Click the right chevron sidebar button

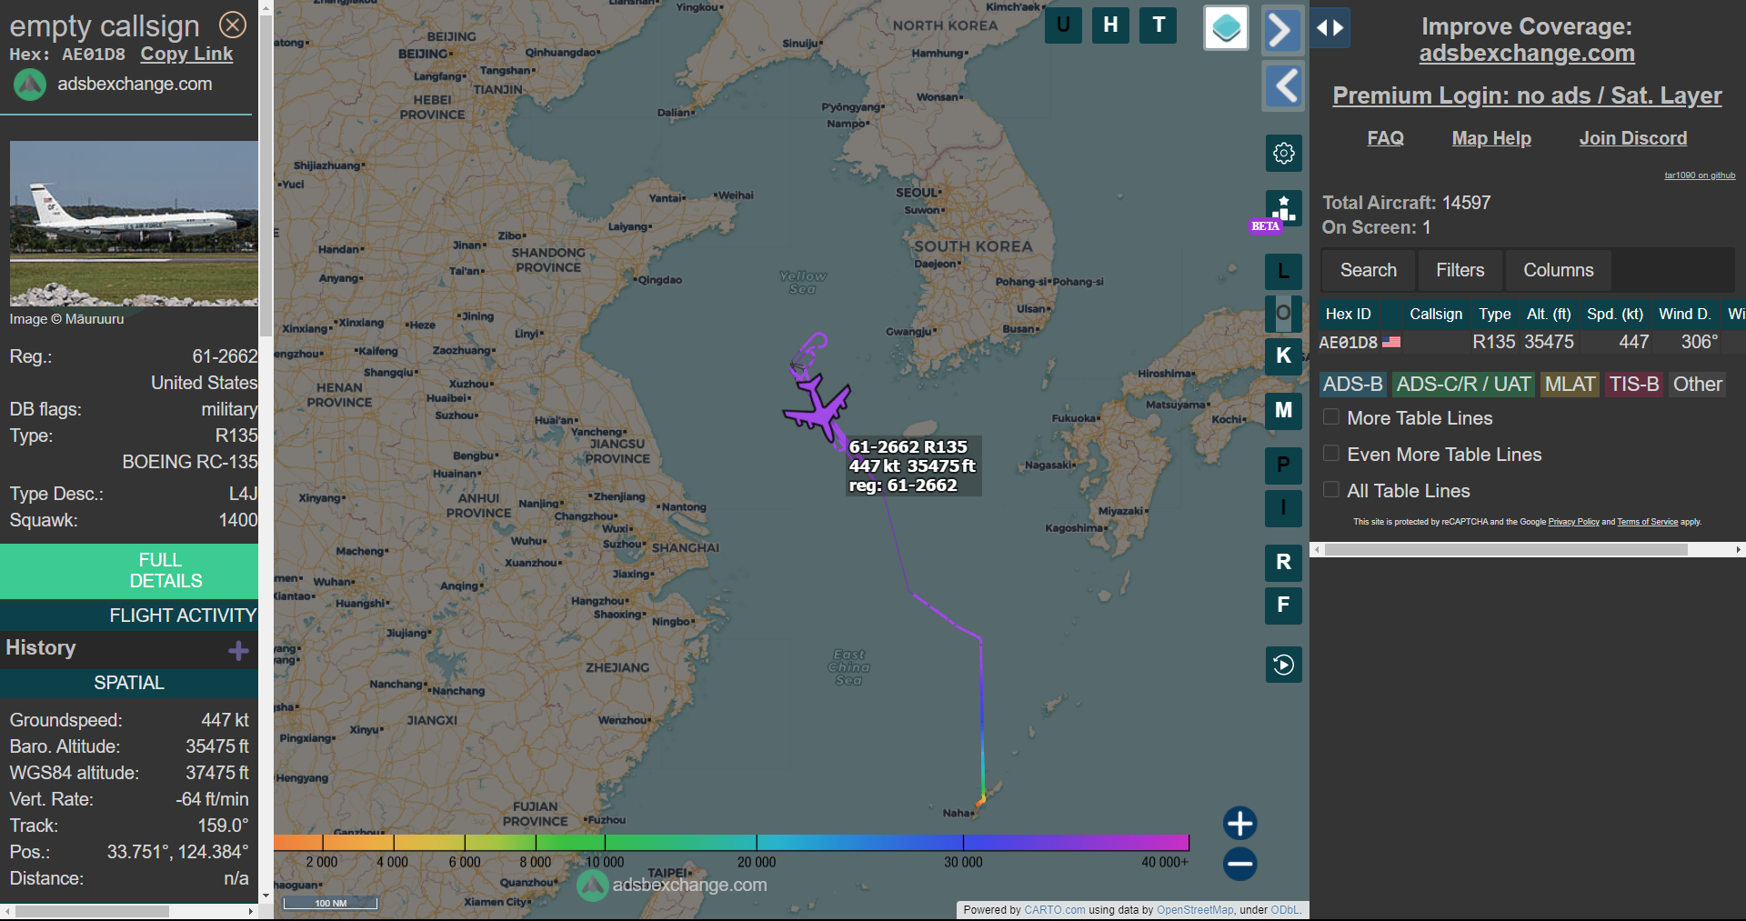click(1282, 30)
